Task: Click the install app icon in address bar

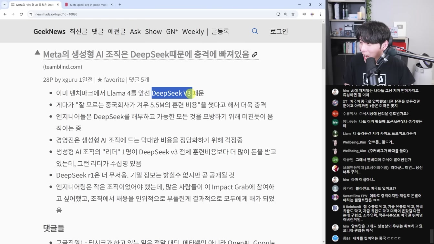Action: (x=278, y=14)
